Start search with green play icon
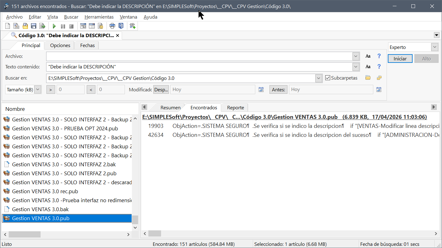442x248 pixels. [54, 26]
